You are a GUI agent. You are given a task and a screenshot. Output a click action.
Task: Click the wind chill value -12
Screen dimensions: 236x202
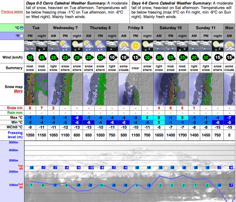65,128
